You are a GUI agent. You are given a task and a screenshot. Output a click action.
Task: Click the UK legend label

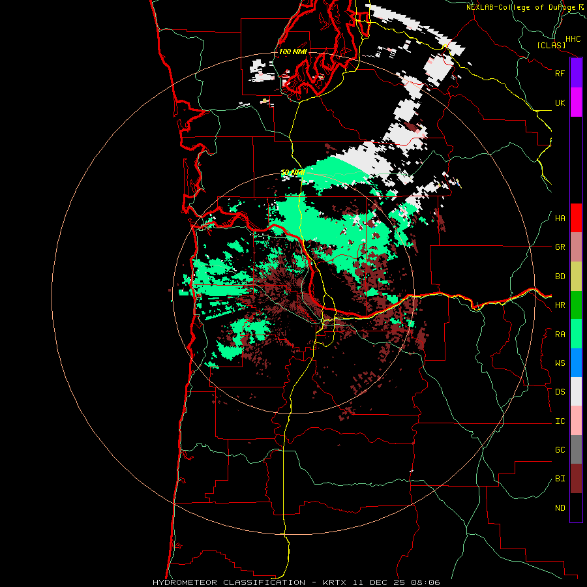point(560,102)
